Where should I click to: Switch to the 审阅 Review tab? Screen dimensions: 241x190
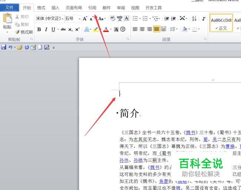(x=121, y=8)
